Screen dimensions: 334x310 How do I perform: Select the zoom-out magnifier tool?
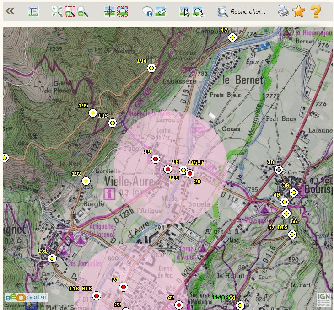(x=83, y=11)
